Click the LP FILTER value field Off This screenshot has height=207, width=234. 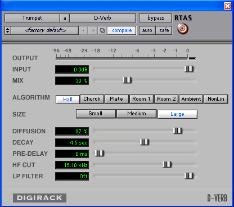tap(72, 177)
